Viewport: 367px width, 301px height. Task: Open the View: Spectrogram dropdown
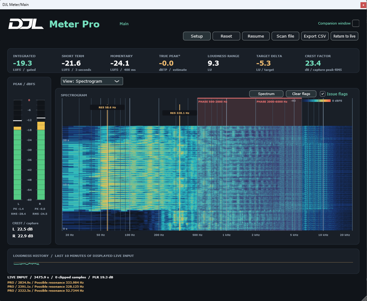(92, 81)
